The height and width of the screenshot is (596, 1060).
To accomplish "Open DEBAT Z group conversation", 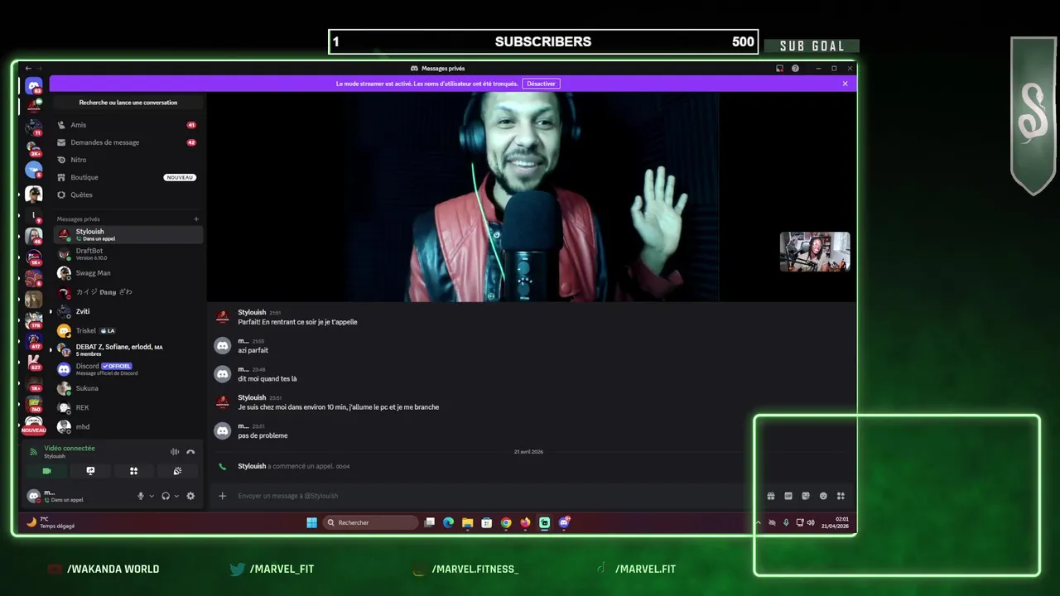I will (x=128, y=349).
